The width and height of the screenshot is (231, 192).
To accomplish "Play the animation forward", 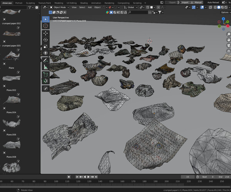I will 89,177.
